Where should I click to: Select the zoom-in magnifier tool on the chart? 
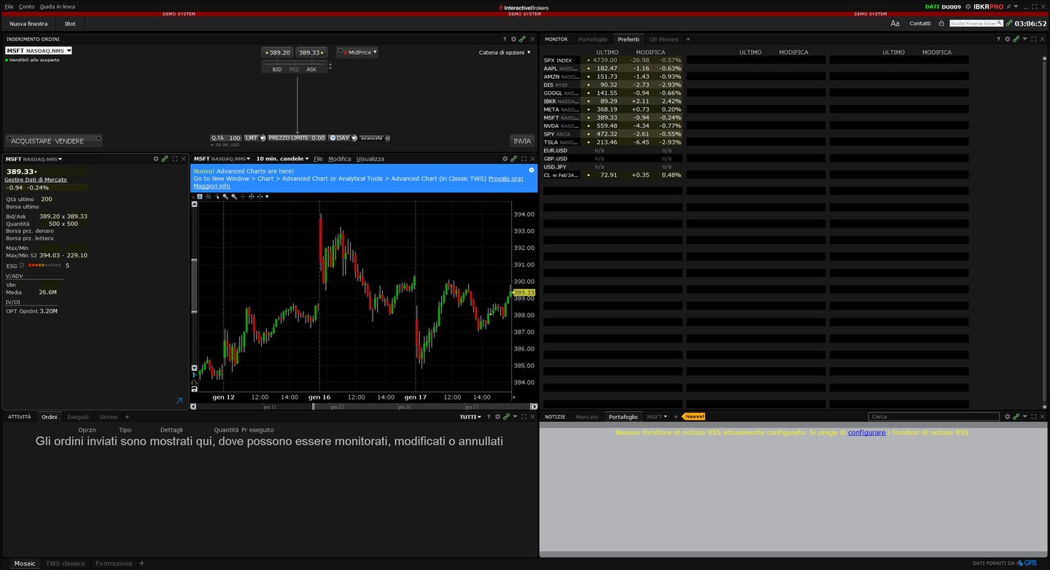tap(226, 197)
